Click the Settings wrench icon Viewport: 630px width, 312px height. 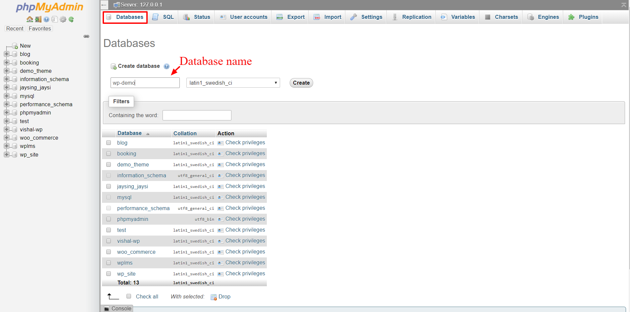click(x=354, y=17)
